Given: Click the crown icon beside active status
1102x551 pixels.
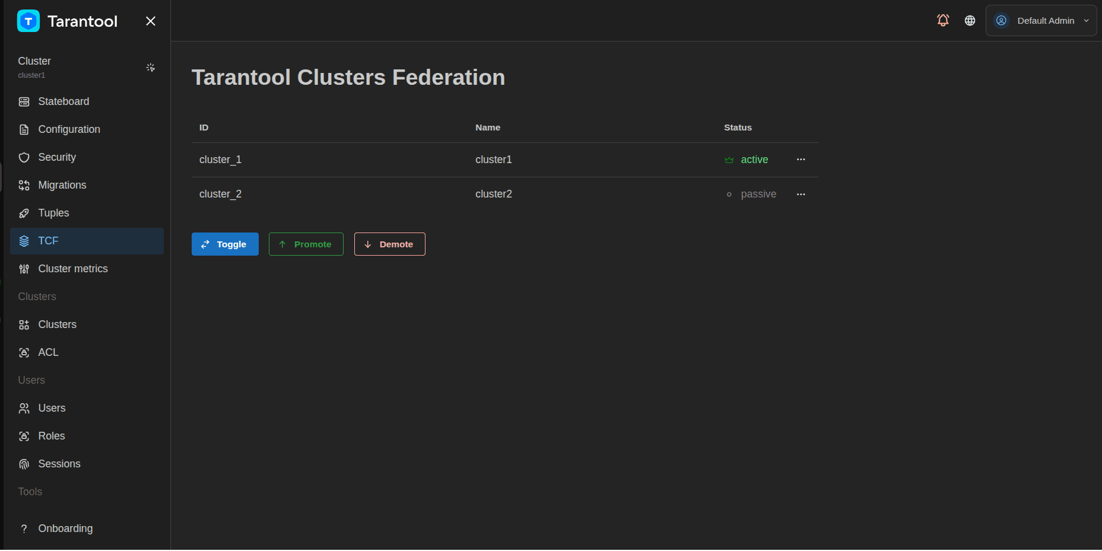Looking at the screenshot, I should (729, 160).
